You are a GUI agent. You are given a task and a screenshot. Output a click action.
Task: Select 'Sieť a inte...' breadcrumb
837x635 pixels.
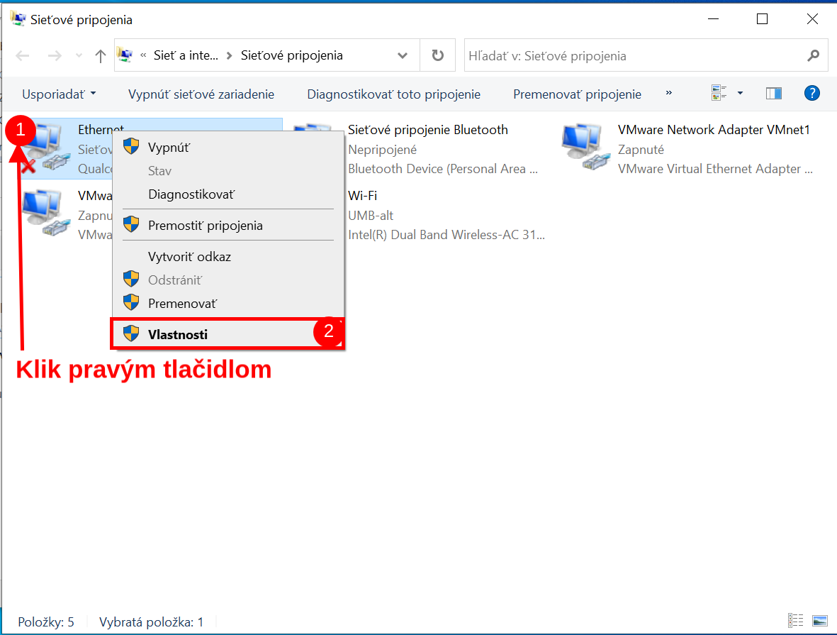tap(186, 55)
